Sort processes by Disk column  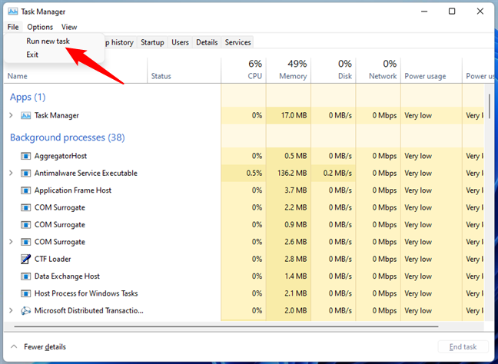tap(334, 70)
